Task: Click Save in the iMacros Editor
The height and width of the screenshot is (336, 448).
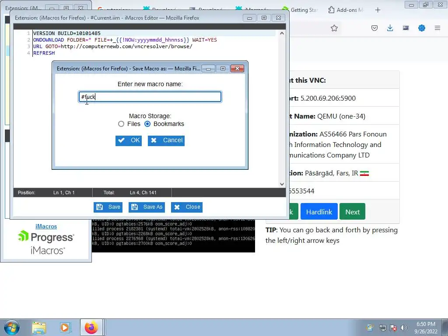Action: tap(108, 207)
